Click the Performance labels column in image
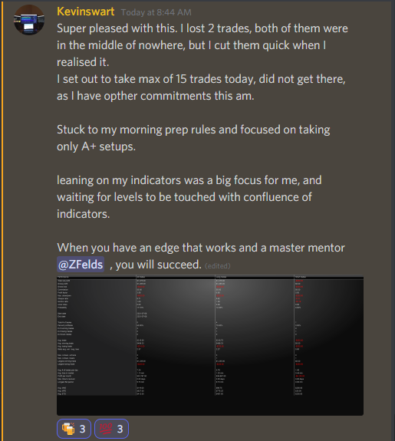395x441 pixels. [x=96, y=336]
